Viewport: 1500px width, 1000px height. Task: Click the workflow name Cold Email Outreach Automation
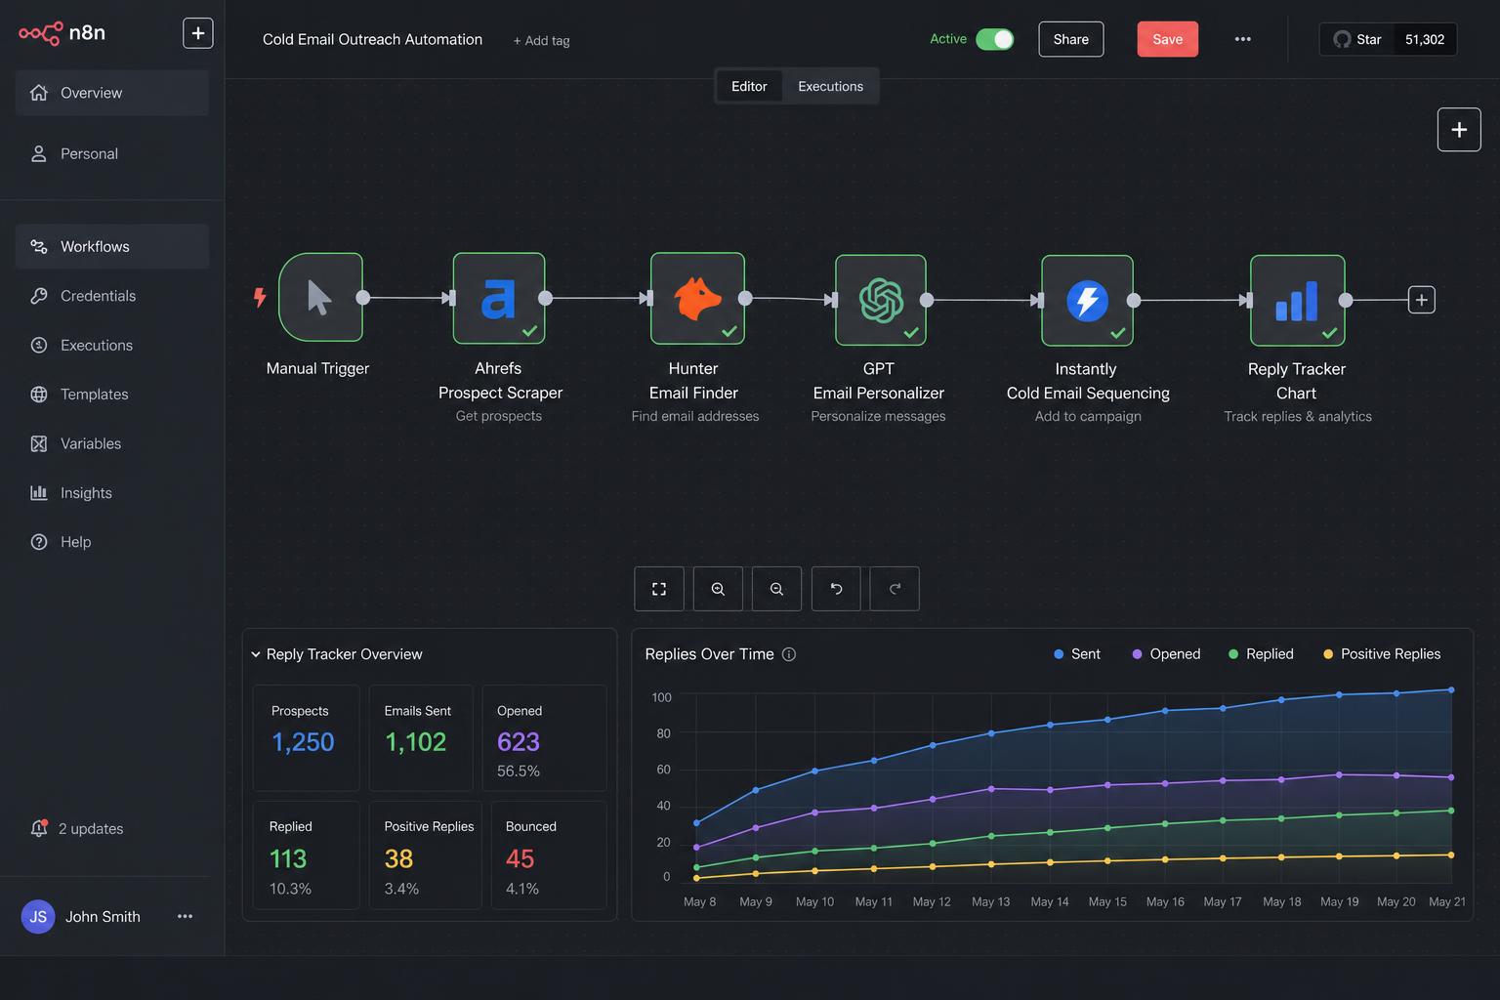point(372,39)
